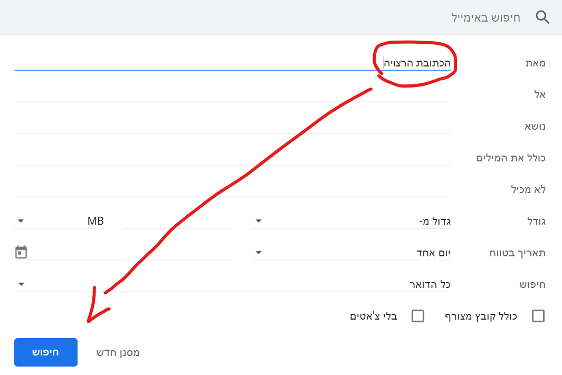562x375 pixels.
Task: Focus the "לא מכיל" exclusion field
Action: tap(232, 189)
